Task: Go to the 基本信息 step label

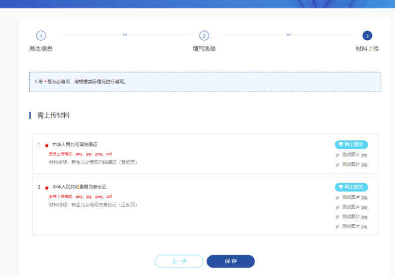Action: (41, 49)
